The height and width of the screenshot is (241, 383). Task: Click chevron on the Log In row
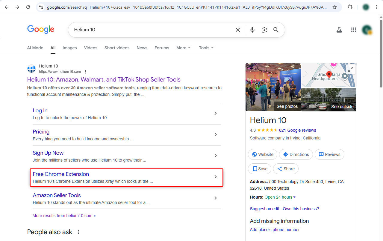(x=216, y=113)
